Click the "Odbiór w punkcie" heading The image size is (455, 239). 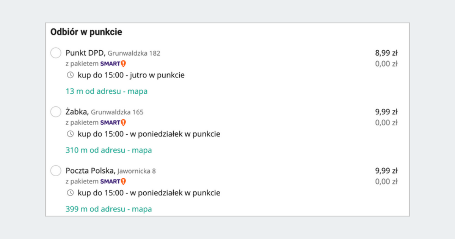[86, 32]
